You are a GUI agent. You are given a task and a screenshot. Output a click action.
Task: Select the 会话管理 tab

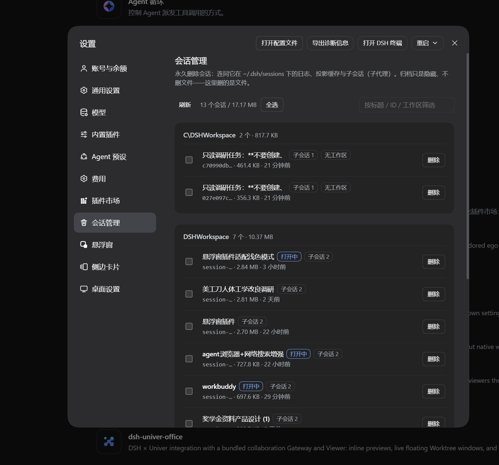point(115,223)
